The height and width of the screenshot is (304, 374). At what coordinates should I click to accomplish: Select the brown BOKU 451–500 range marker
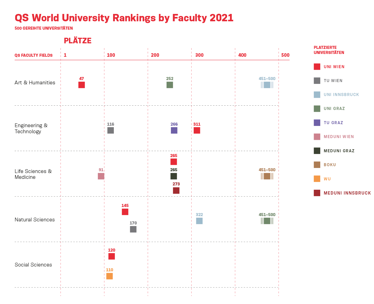[x=267, y=176]
